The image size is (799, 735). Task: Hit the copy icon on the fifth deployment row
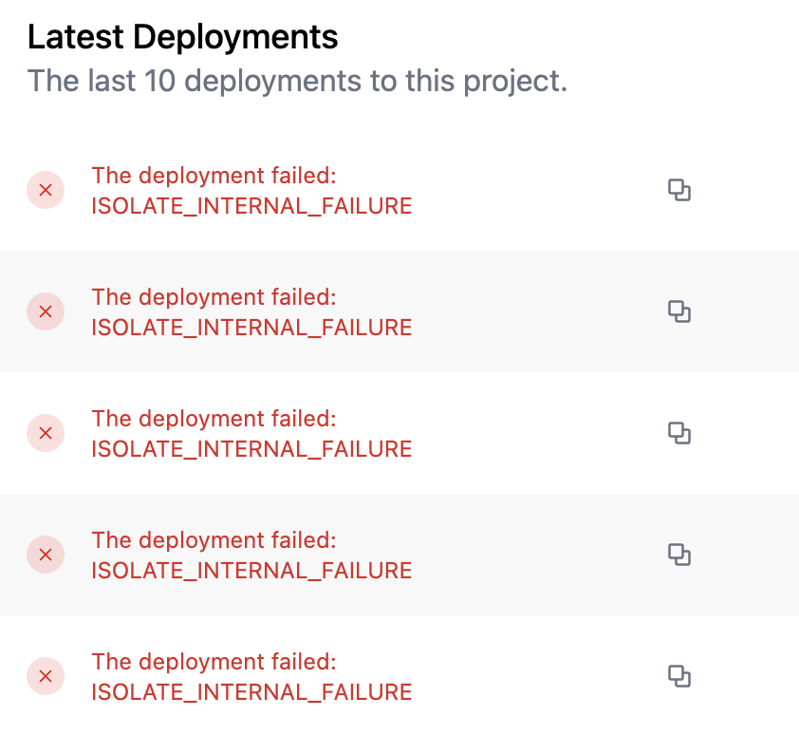point(678,676)
